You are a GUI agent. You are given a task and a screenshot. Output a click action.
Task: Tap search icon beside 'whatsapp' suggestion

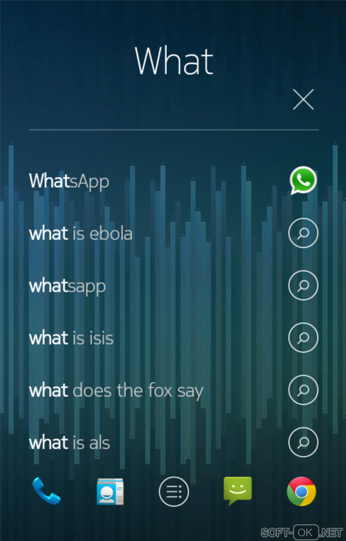(x=303, y=285)
